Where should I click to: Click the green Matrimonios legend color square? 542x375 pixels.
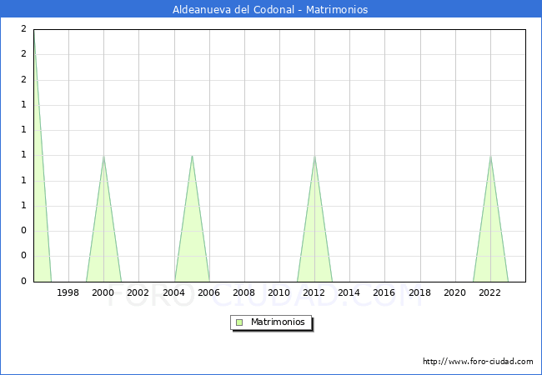(239, 322)
